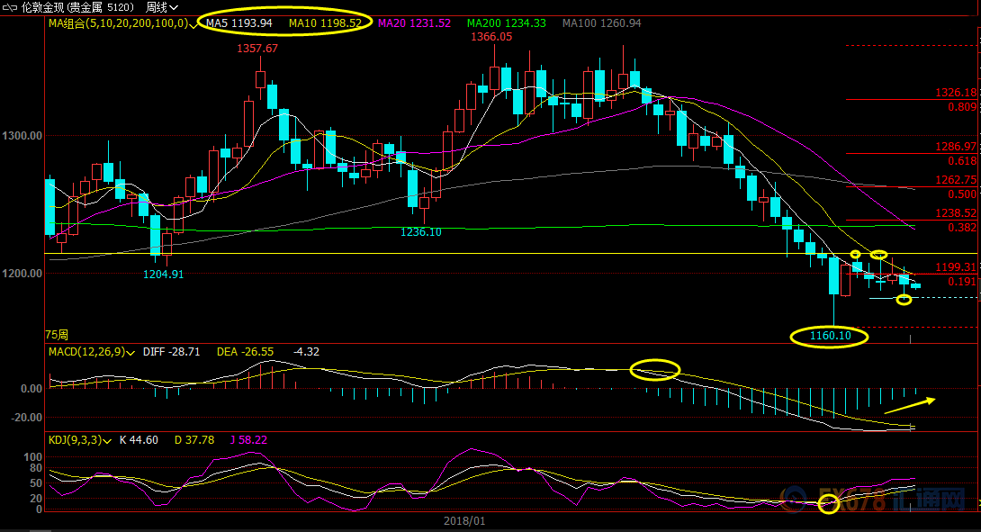The height and width of the screenshot is (532, 981).
Task: Select the MA10 1198.52 legend label
Action: pos(325,23)
